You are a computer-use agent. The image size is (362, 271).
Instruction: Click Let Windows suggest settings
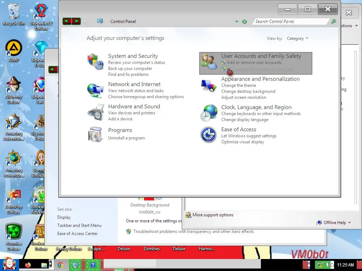249,136
